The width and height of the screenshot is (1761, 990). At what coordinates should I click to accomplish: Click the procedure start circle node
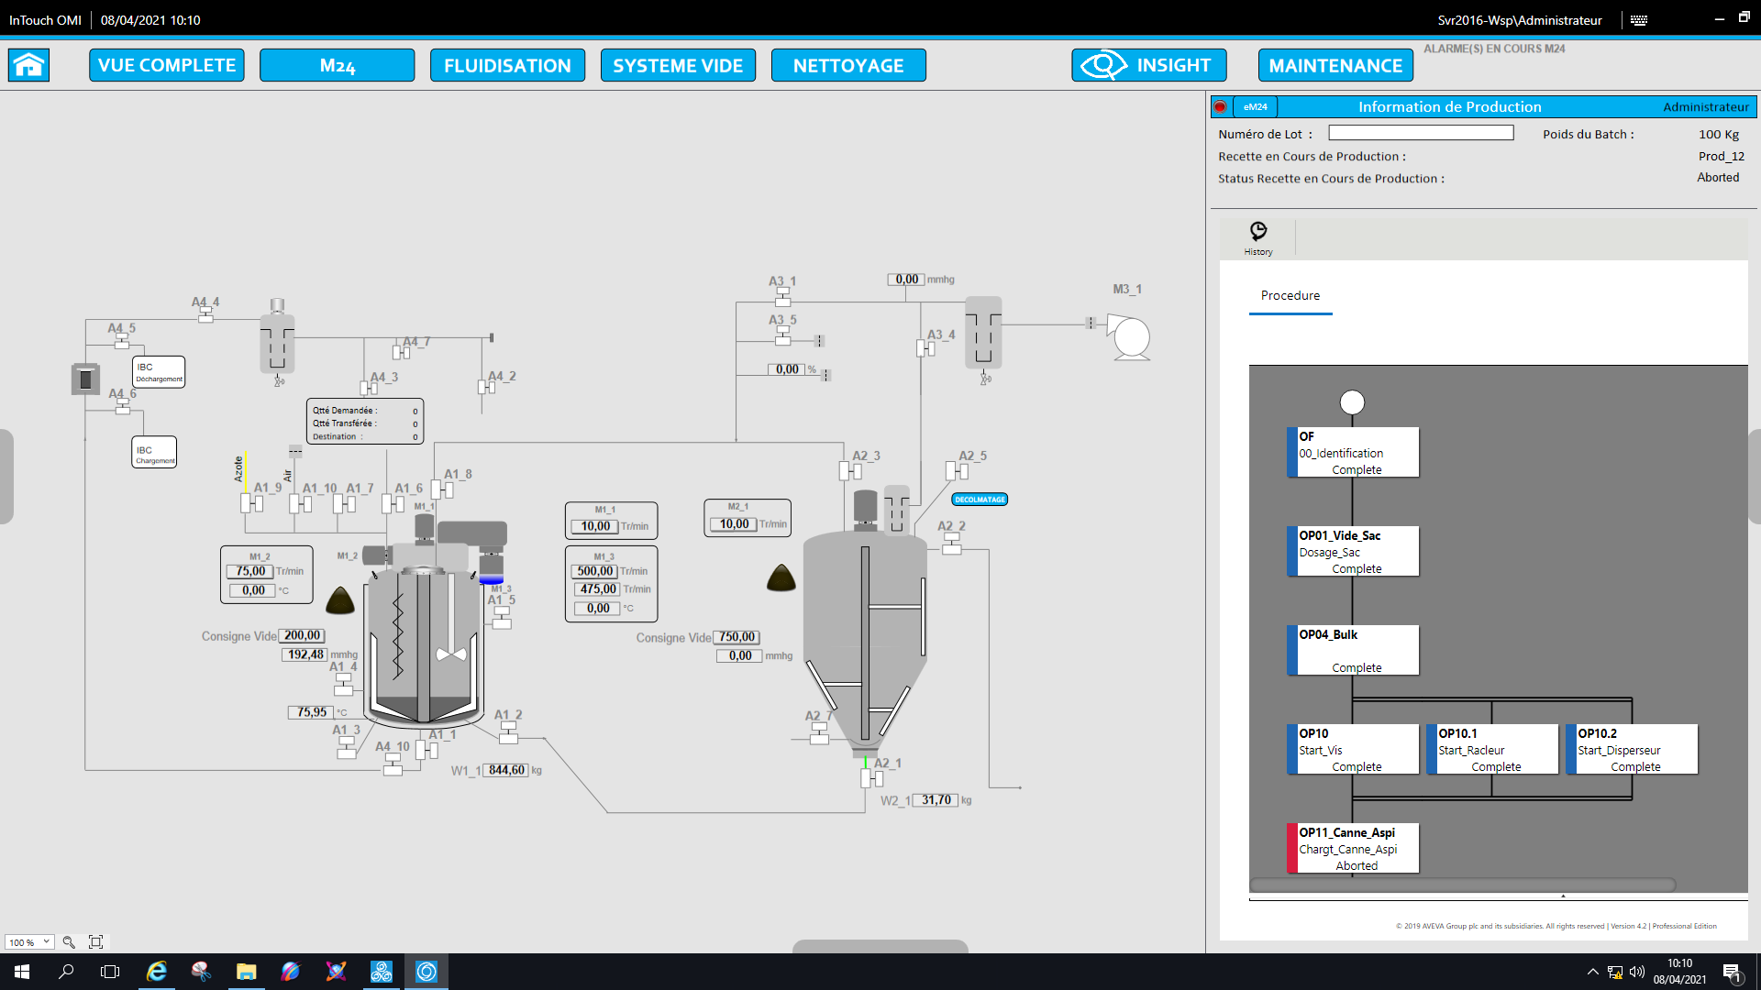pos(1352,402)
